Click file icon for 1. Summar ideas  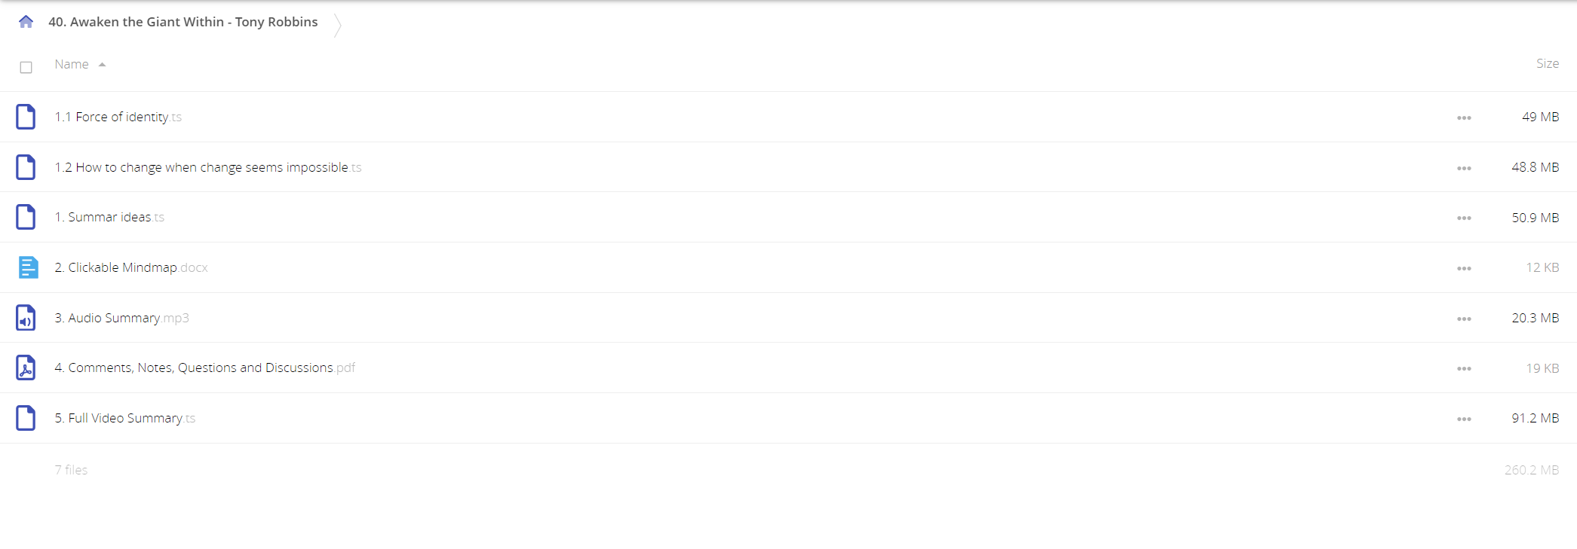point(26,217)
